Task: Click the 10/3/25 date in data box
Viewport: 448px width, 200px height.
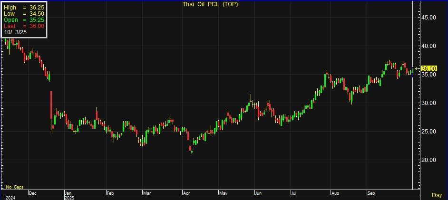Action: point(17,32)
